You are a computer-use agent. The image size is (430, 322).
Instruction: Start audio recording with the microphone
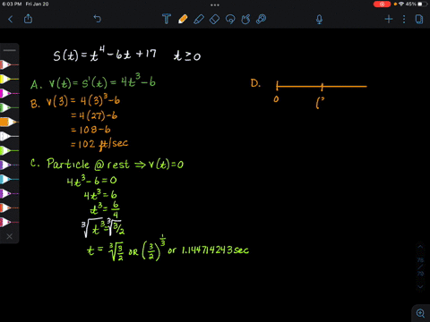pos(319,20)
